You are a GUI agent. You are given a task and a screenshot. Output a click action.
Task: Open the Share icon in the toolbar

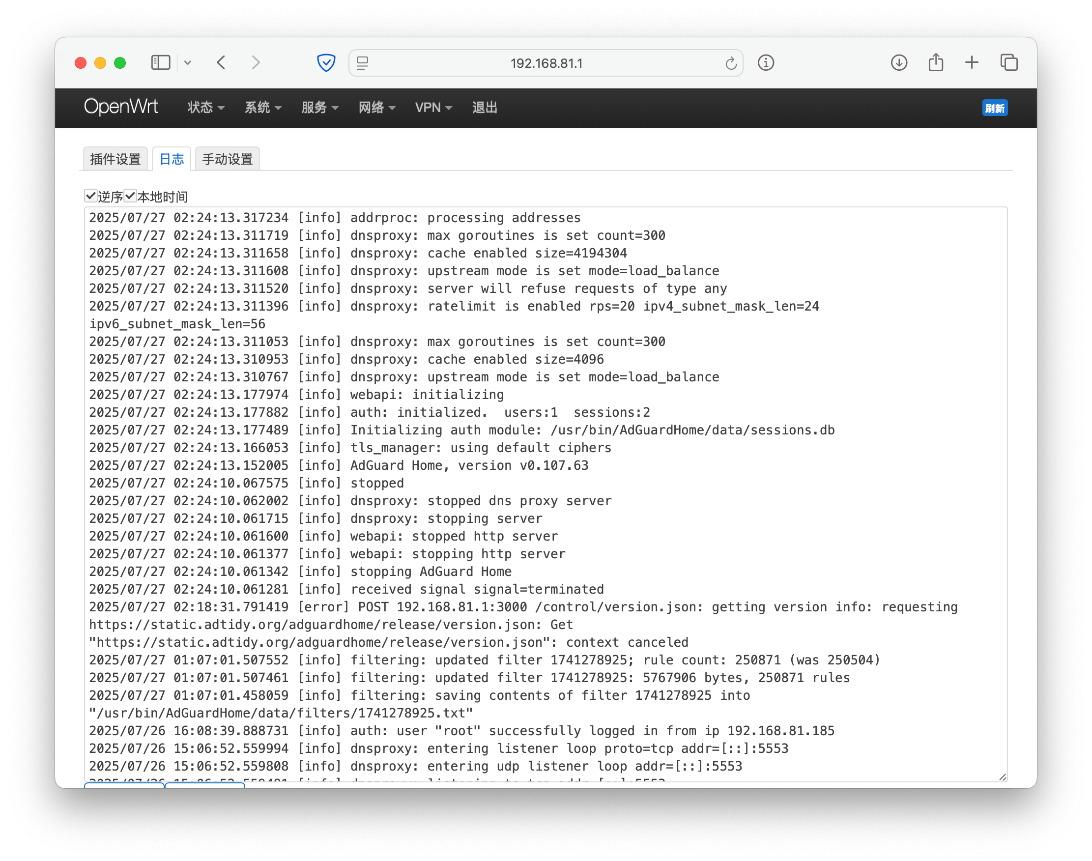936,62
